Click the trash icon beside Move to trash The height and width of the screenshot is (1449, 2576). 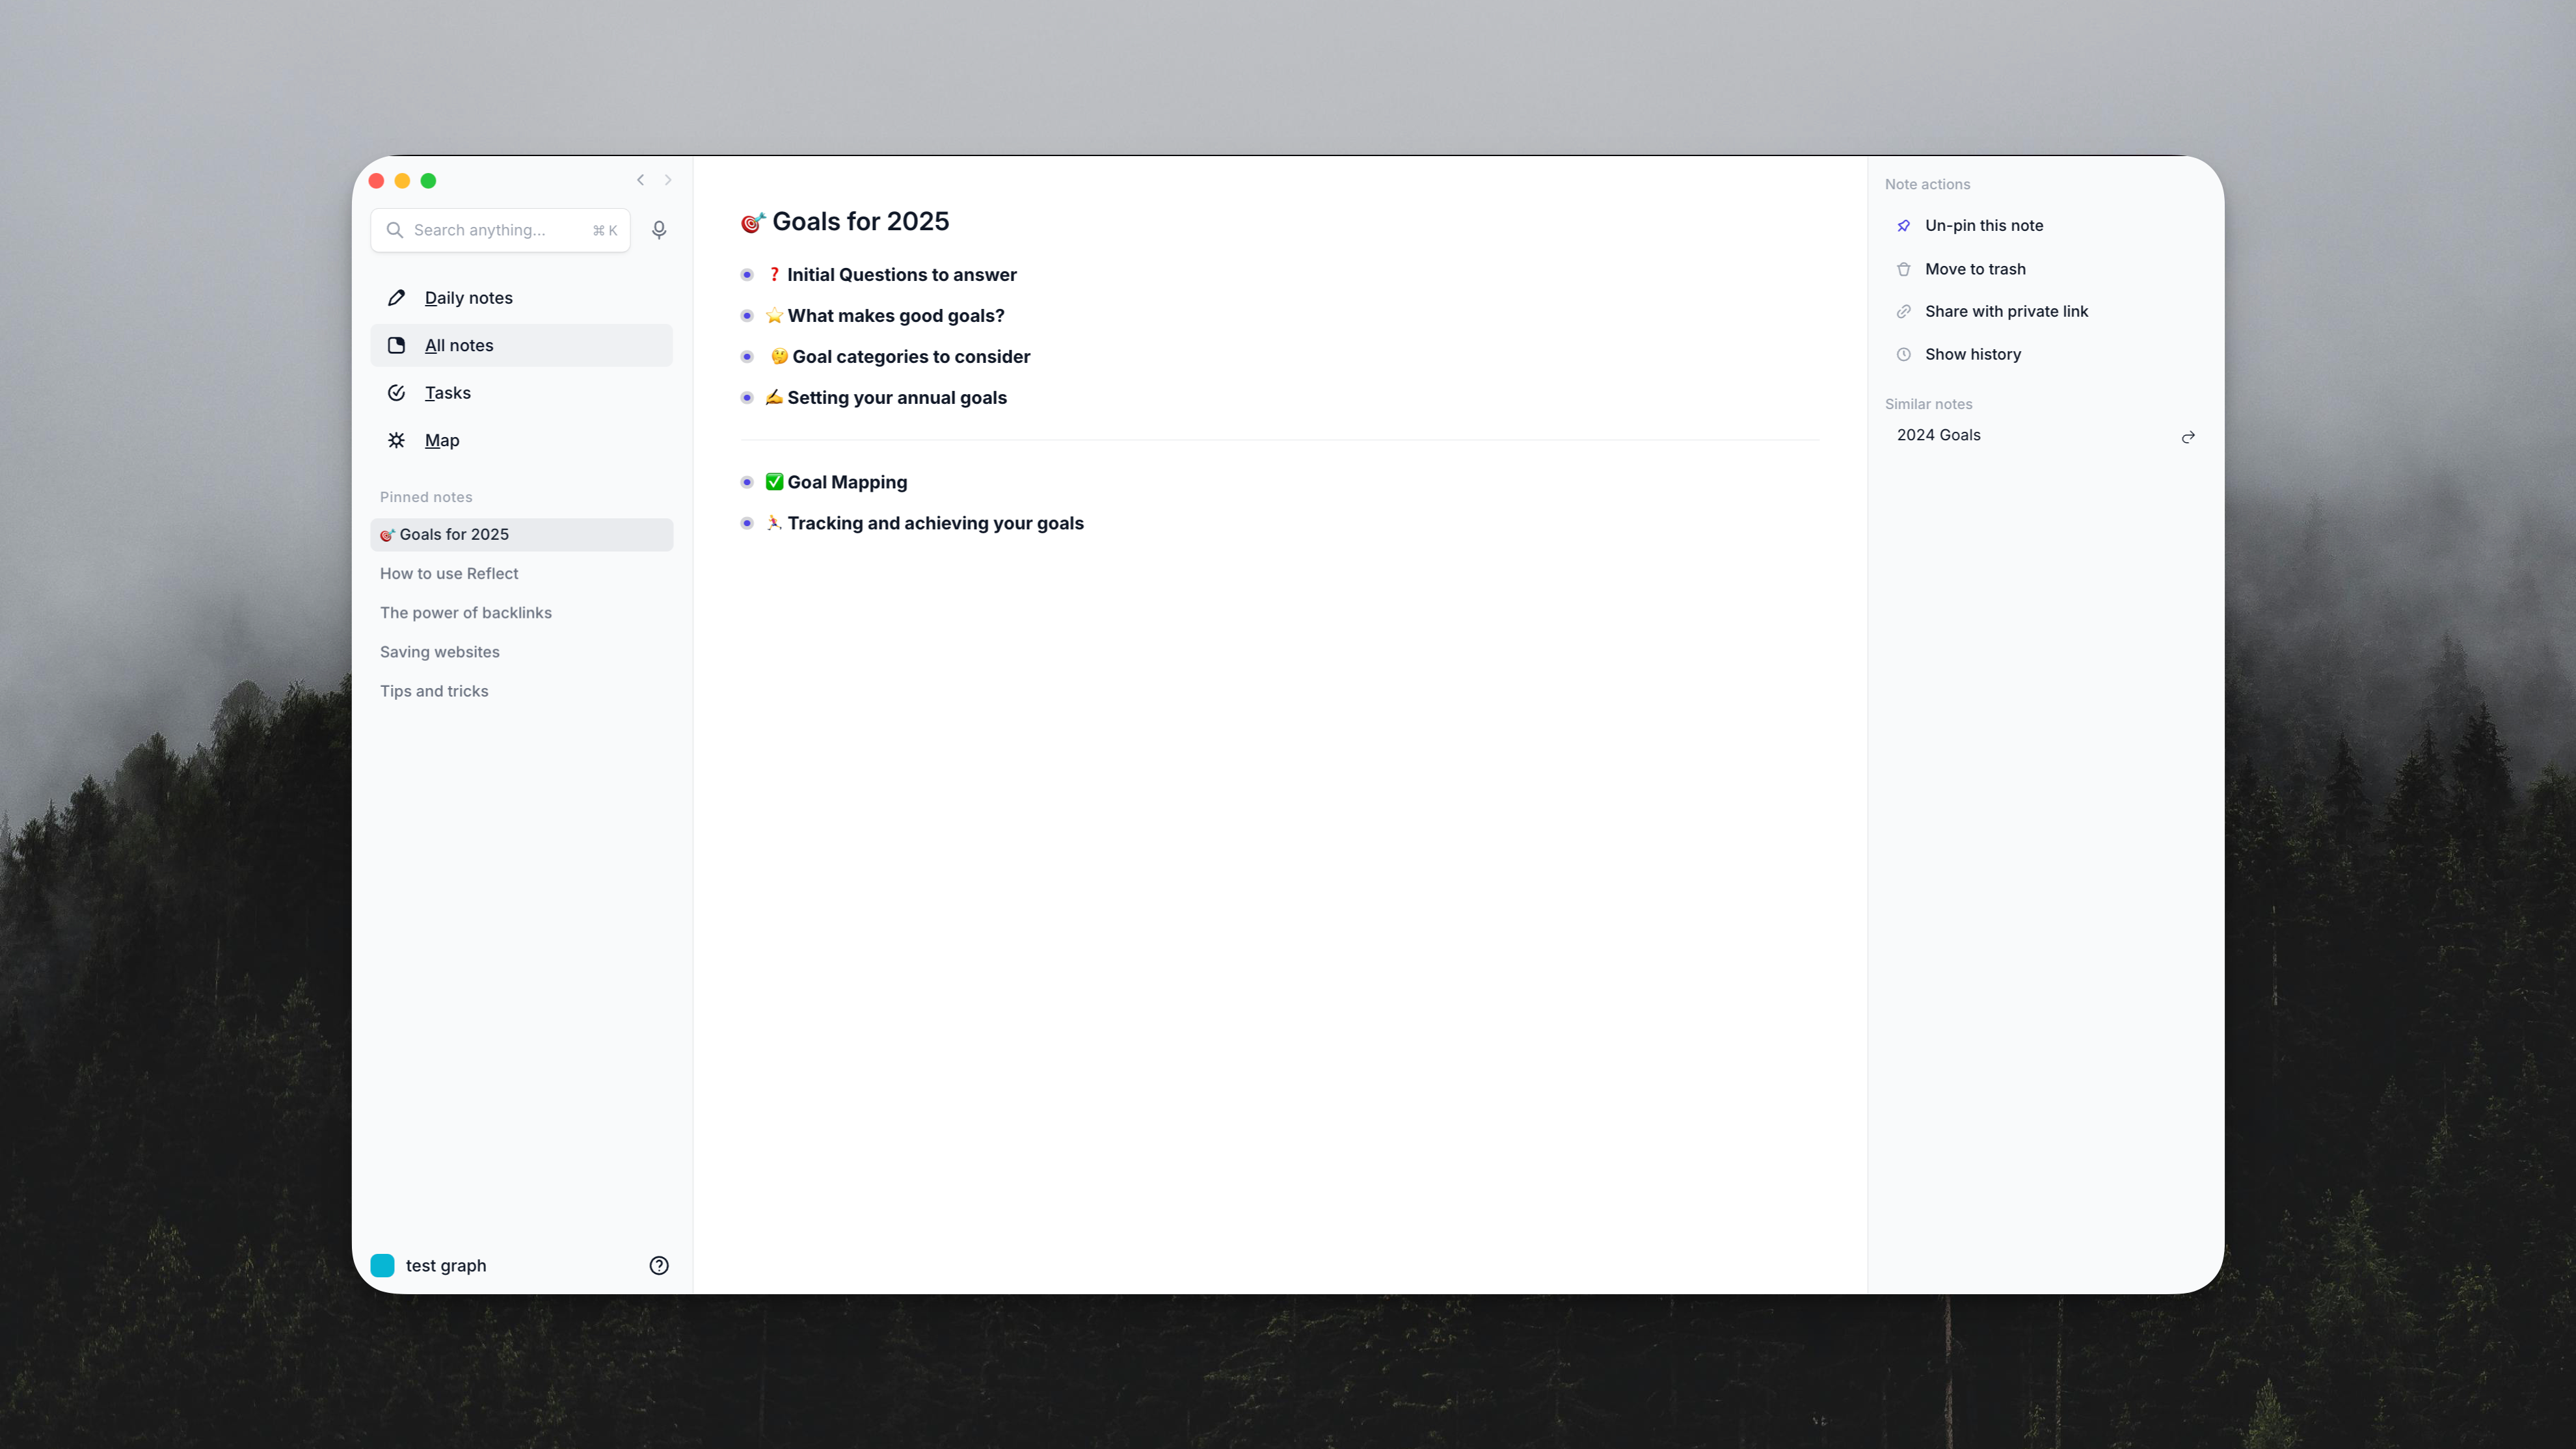pos(1904,269)
